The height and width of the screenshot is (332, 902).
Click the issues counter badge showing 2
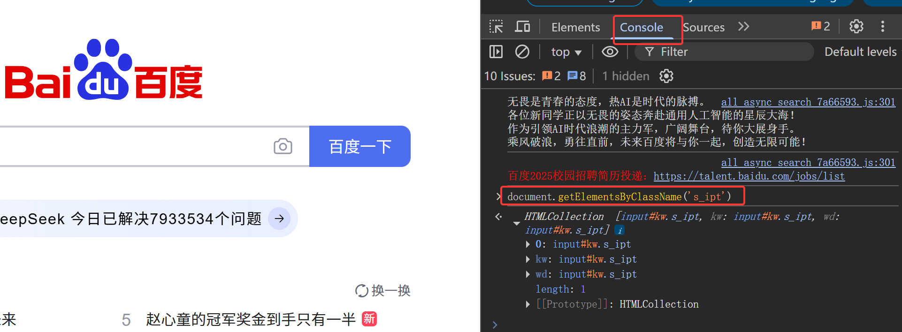pyautogui.click(x=821, y=27)
